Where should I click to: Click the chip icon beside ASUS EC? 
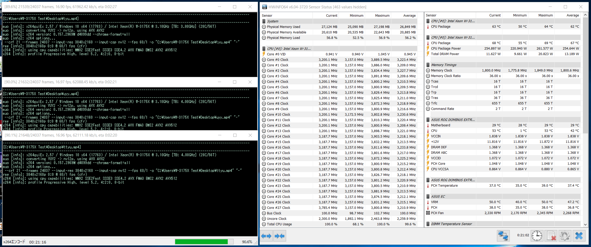point(428,196)
